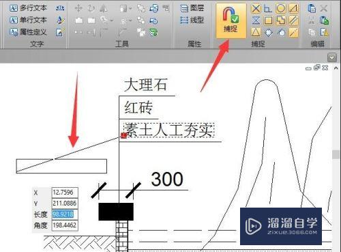Screen dimensions: 341x252
Task: Click the blue double-arrow icon beside 多行文本
Action: point(60,8)
